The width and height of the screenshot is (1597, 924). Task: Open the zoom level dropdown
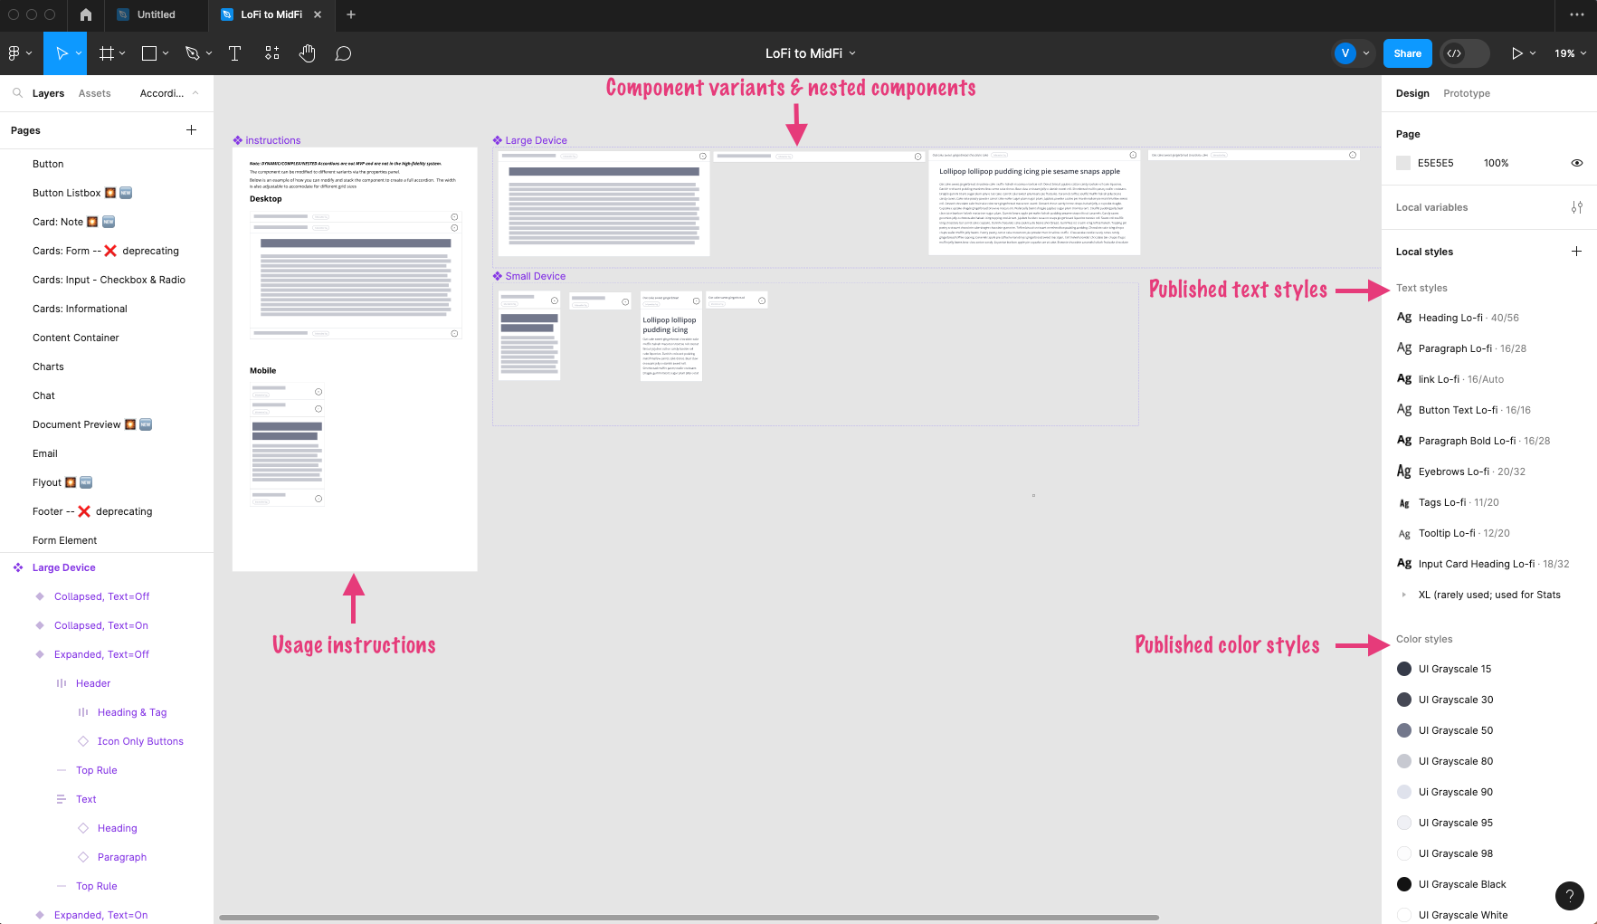(x=1570, y=53)
